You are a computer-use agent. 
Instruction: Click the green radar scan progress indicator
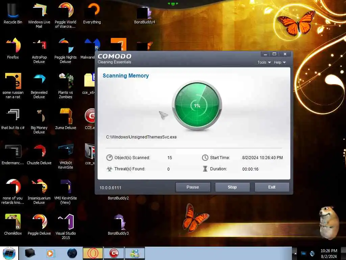pos(197,105)
